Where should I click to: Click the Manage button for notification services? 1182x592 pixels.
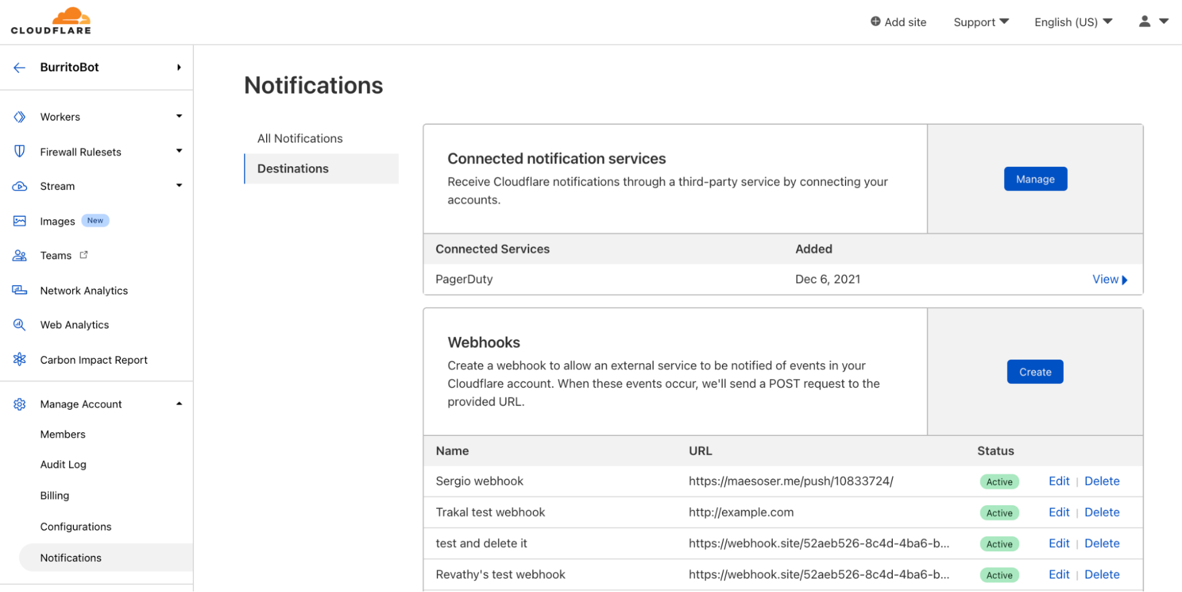1035,179
